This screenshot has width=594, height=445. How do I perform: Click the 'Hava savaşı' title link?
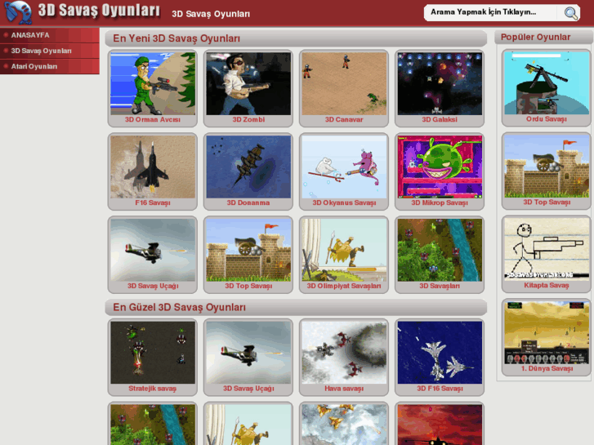344,389
